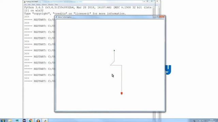
Task: Open File Explorer from the taskbar
Action: 10,121
